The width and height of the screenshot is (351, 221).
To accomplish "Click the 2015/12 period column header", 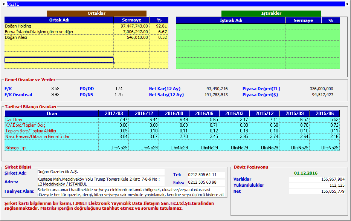I will pos(264,114).
